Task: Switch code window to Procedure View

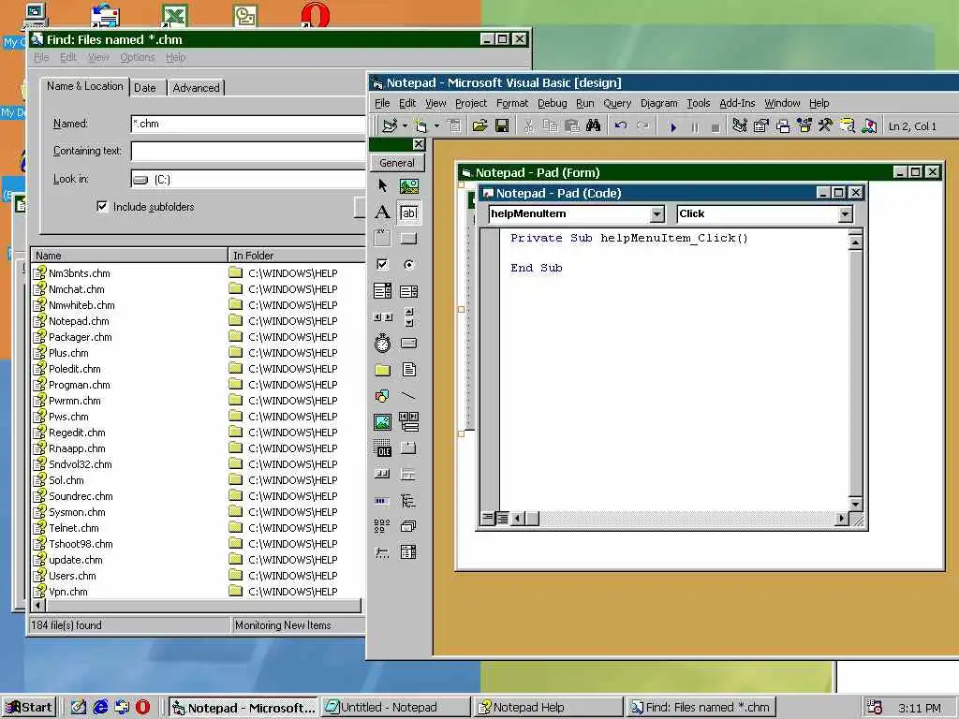Action: pos(487,519)
